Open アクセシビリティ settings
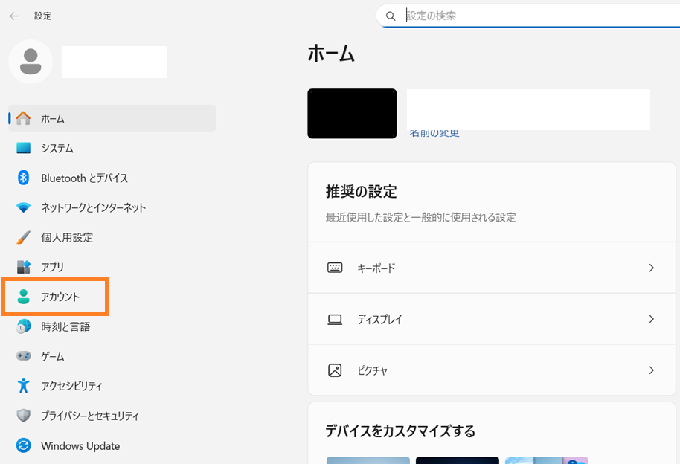Screen dimensions: 680x464 tap(112, 385)
